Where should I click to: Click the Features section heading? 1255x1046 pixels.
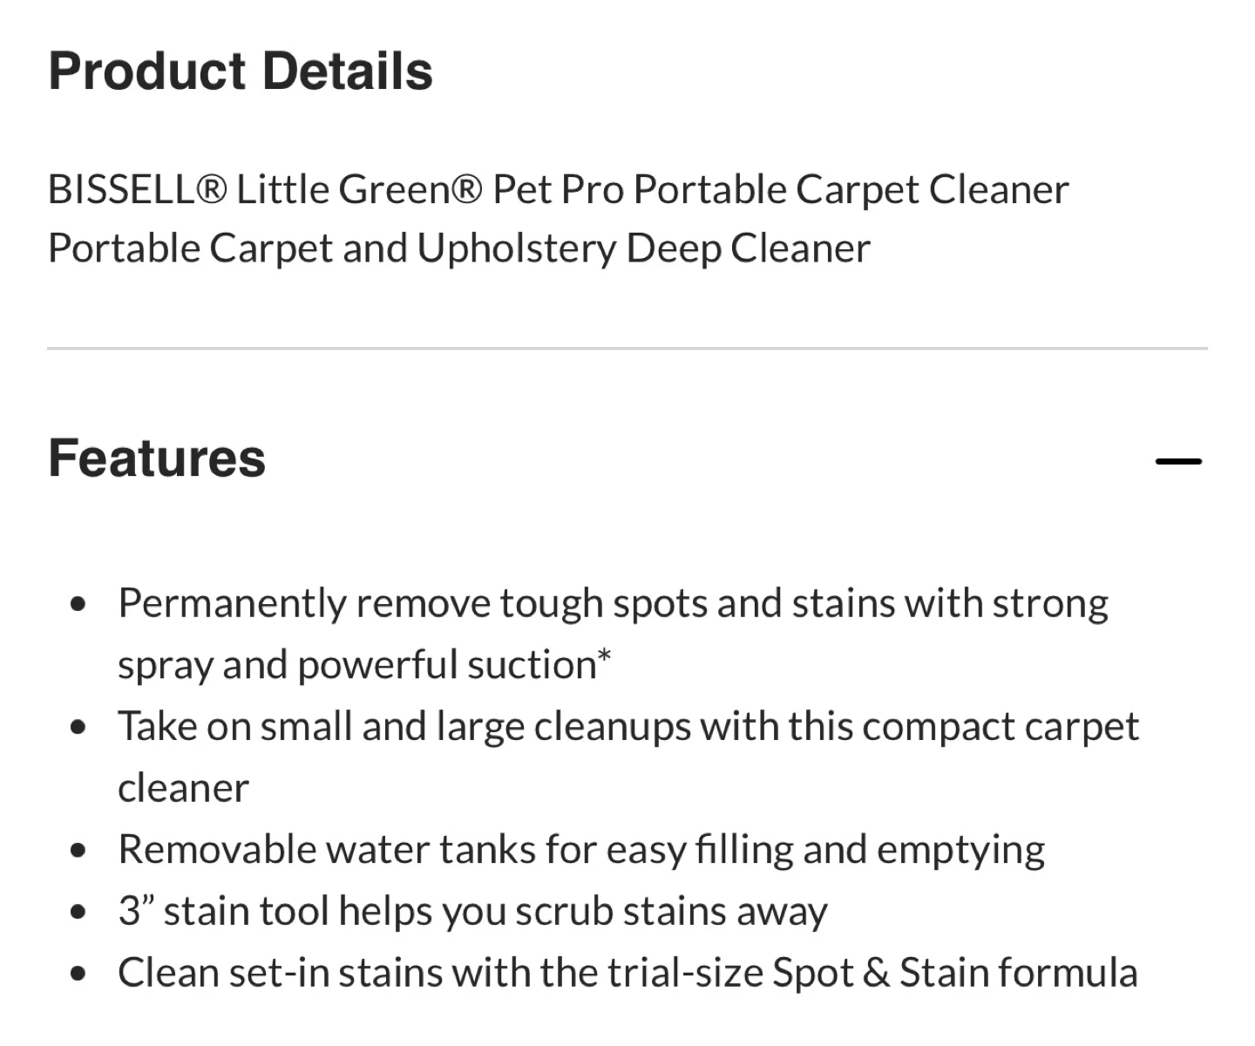pos(157,458)
